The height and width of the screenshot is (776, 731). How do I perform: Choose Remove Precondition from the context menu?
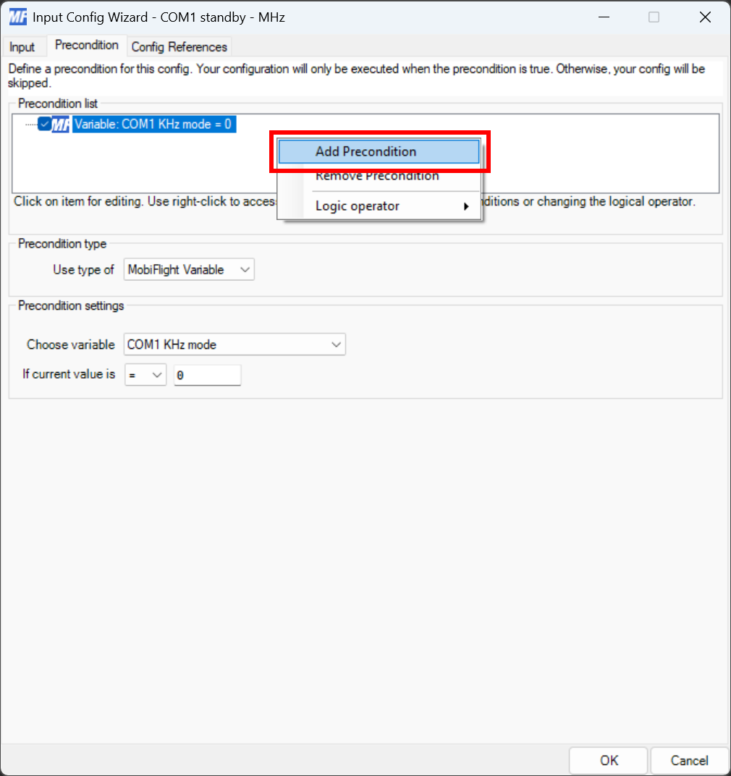pyautogui.click(x=379, y=177)
